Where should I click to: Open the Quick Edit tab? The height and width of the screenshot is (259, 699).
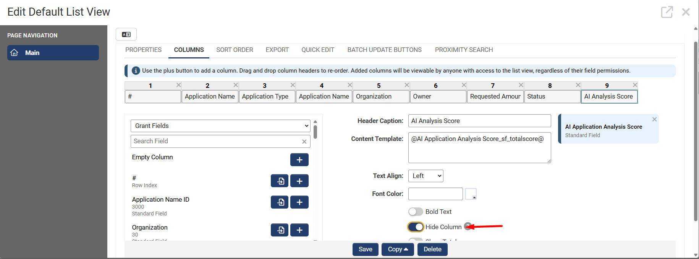(318, 50)
